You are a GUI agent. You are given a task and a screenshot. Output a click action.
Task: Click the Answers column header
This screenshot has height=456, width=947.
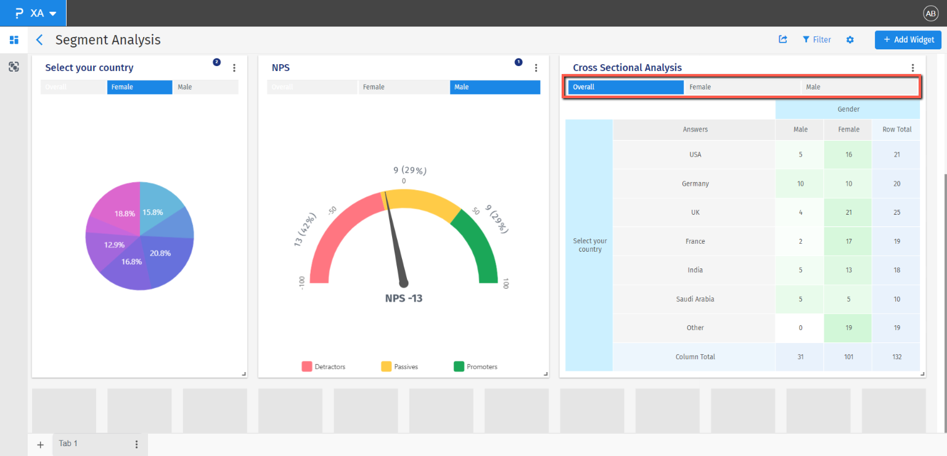click(695, 130)
